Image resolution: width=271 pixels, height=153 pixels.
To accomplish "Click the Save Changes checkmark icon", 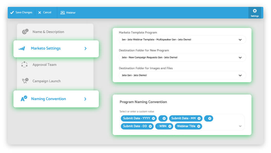I will click(12, 13).
